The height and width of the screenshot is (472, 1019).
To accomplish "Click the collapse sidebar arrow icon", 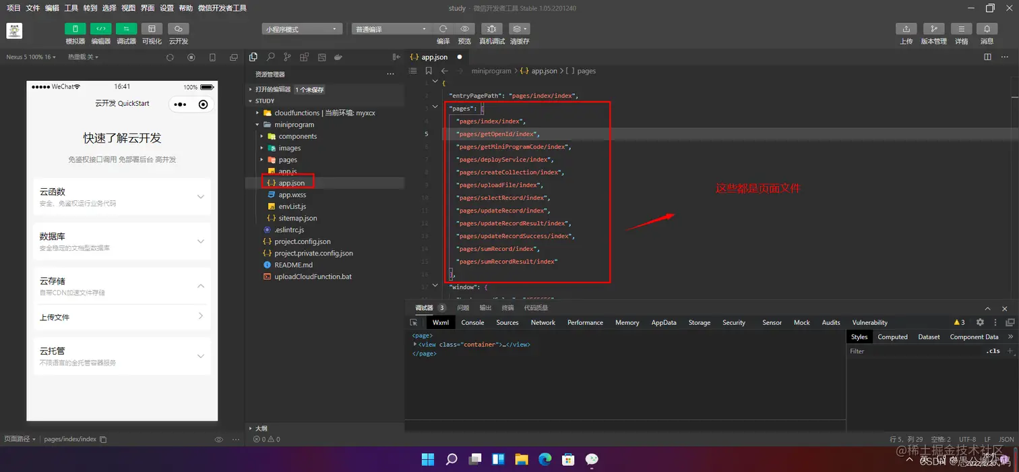I will tap(396, 57).
